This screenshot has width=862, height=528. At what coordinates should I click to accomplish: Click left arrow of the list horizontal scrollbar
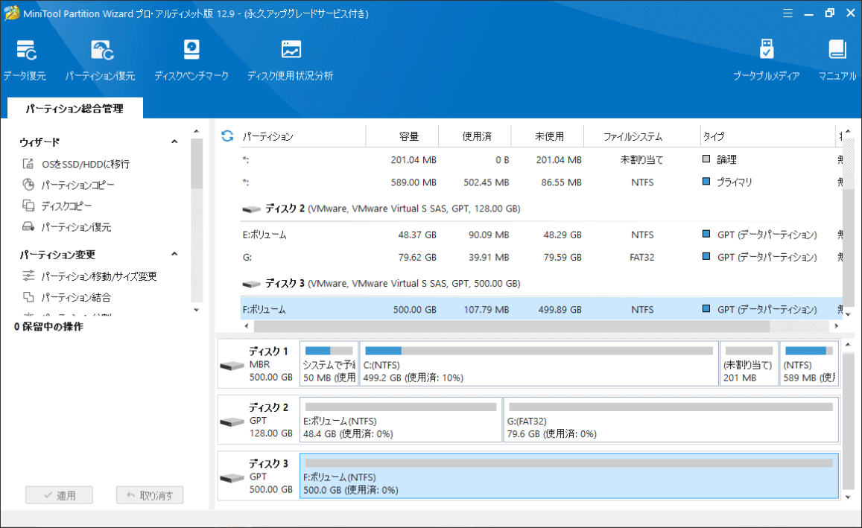(x=247, y=325)
